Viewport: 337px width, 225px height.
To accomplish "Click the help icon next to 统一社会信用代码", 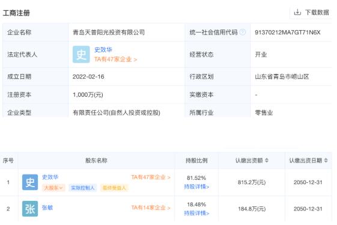I will [243, 32].
